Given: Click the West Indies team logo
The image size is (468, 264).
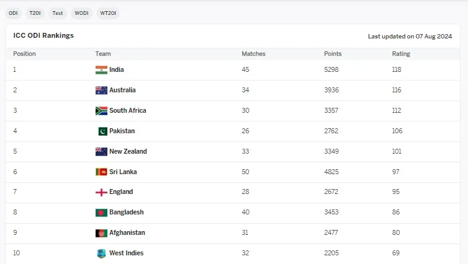Looking at the screenshot, I should (x=101, y=253).
